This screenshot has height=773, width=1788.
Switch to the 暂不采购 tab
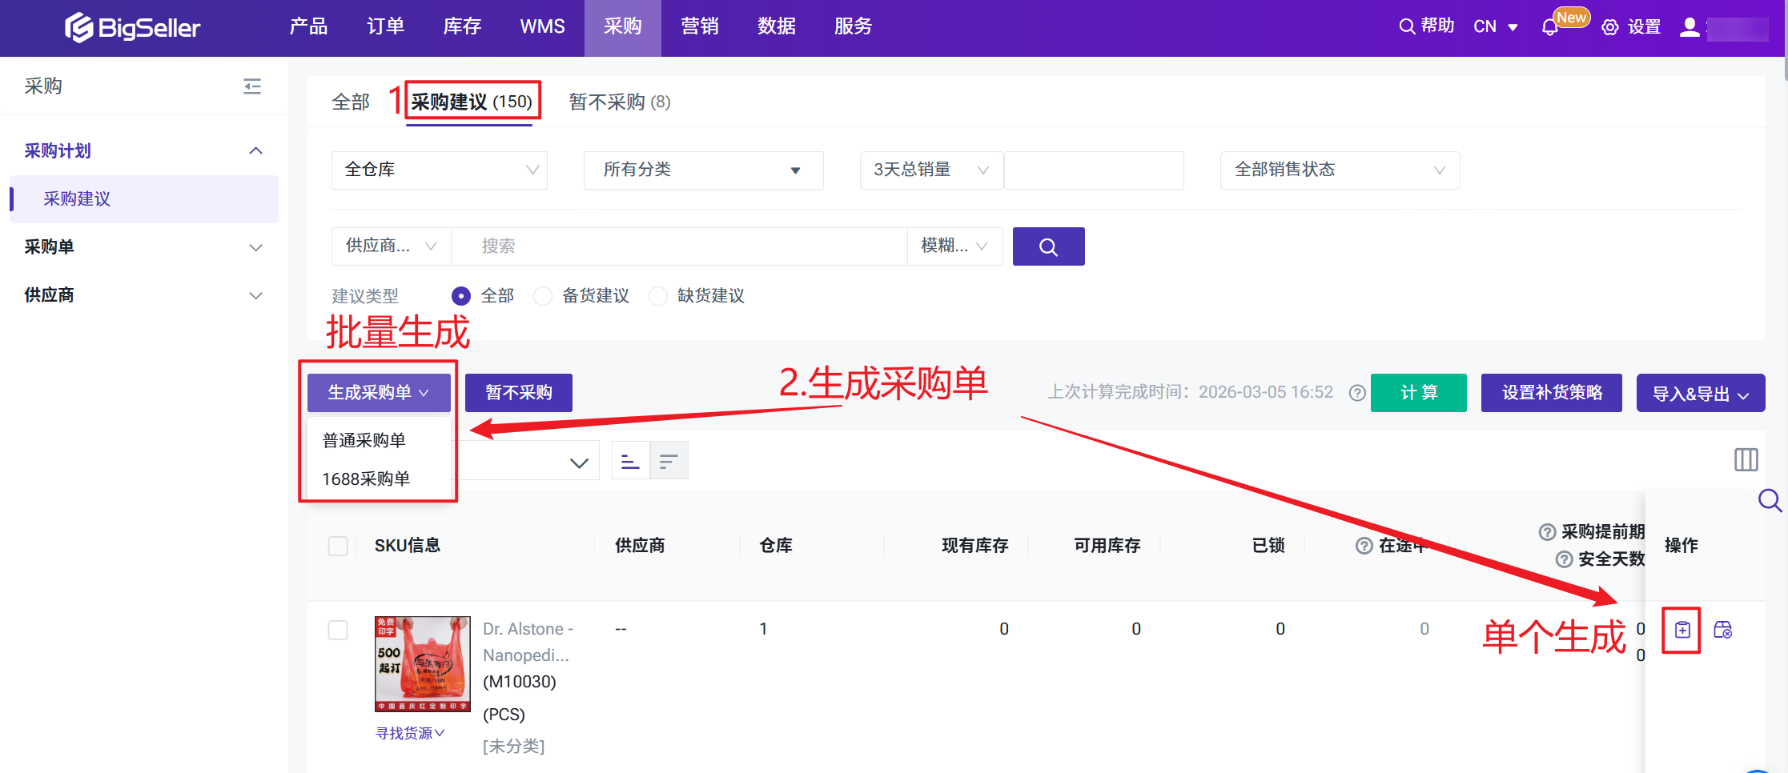click(619, 102)
